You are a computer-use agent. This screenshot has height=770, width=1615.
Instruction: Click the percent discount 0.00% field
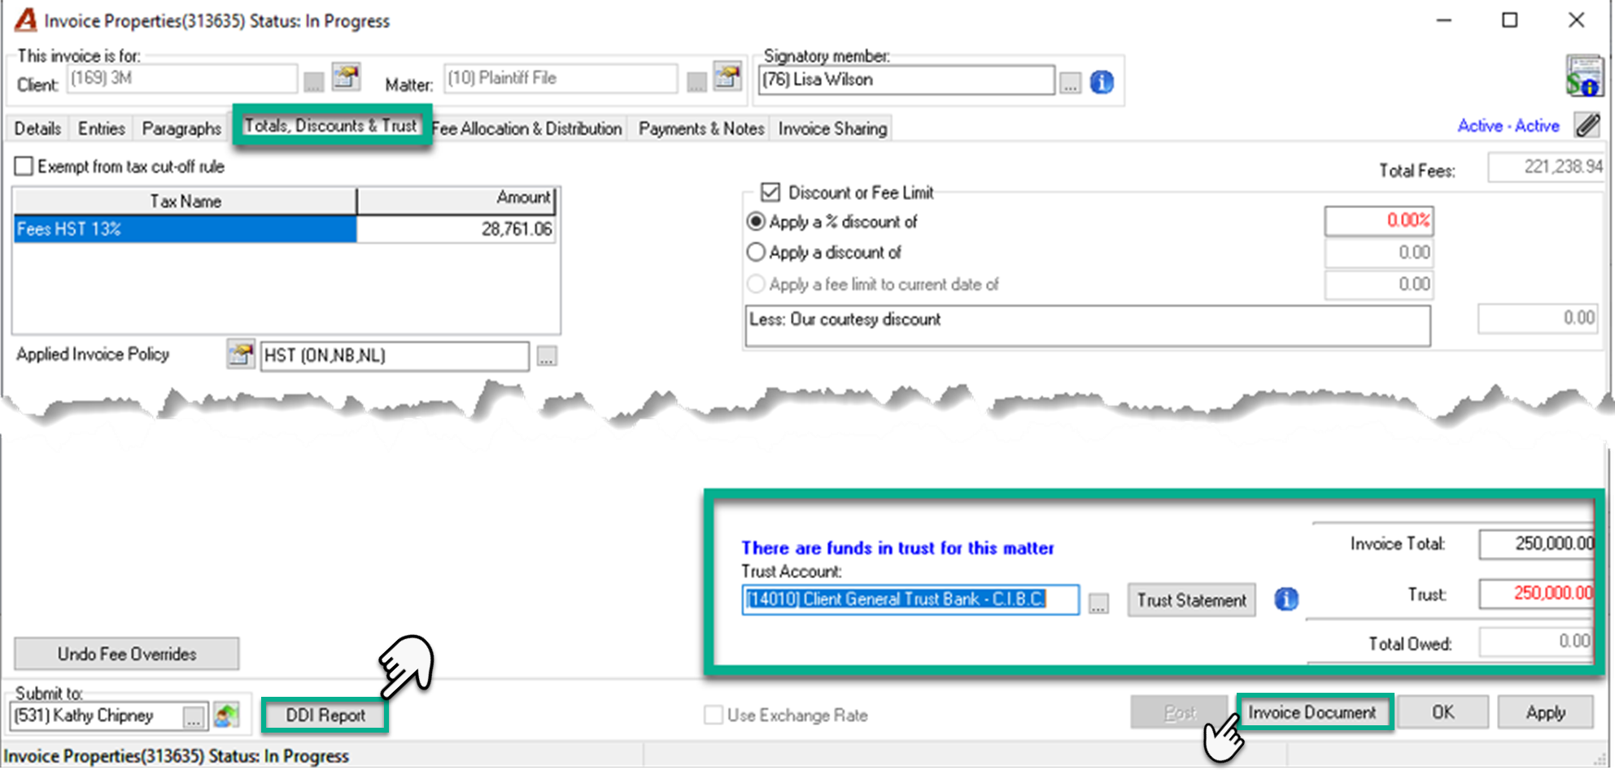(1379, 220)
